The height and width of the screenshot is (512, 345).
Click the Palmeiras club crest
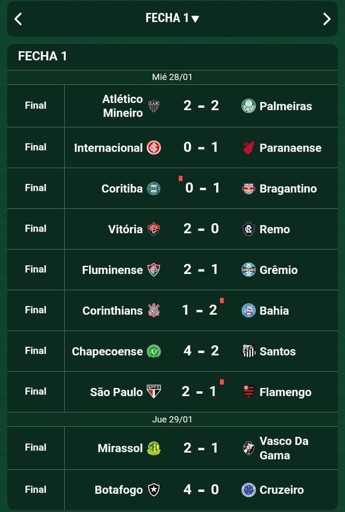[248, 106]
